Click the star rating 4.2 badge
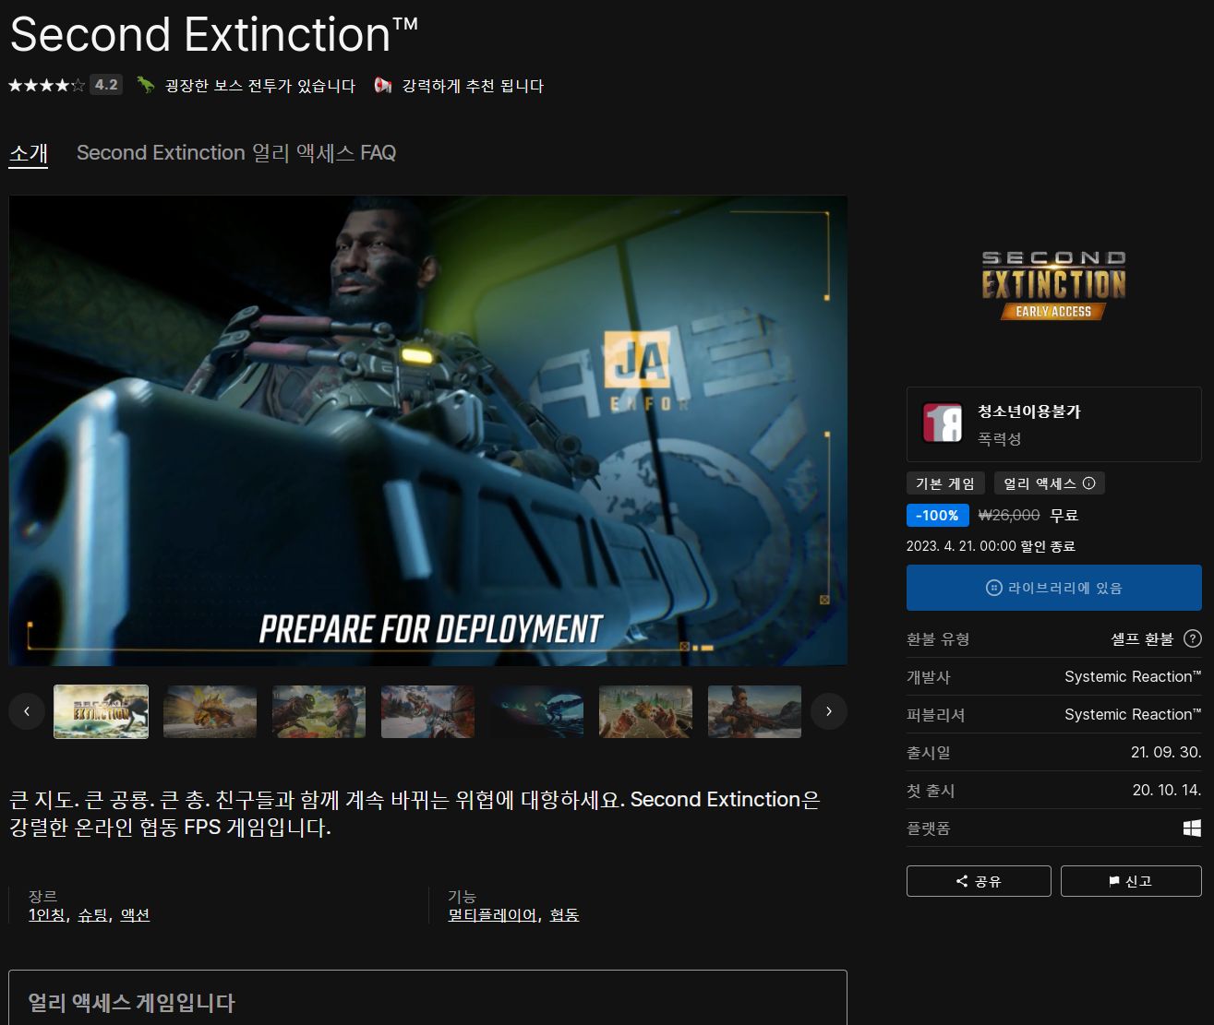Screen dimensions: 1214x1025 point(106,85)
